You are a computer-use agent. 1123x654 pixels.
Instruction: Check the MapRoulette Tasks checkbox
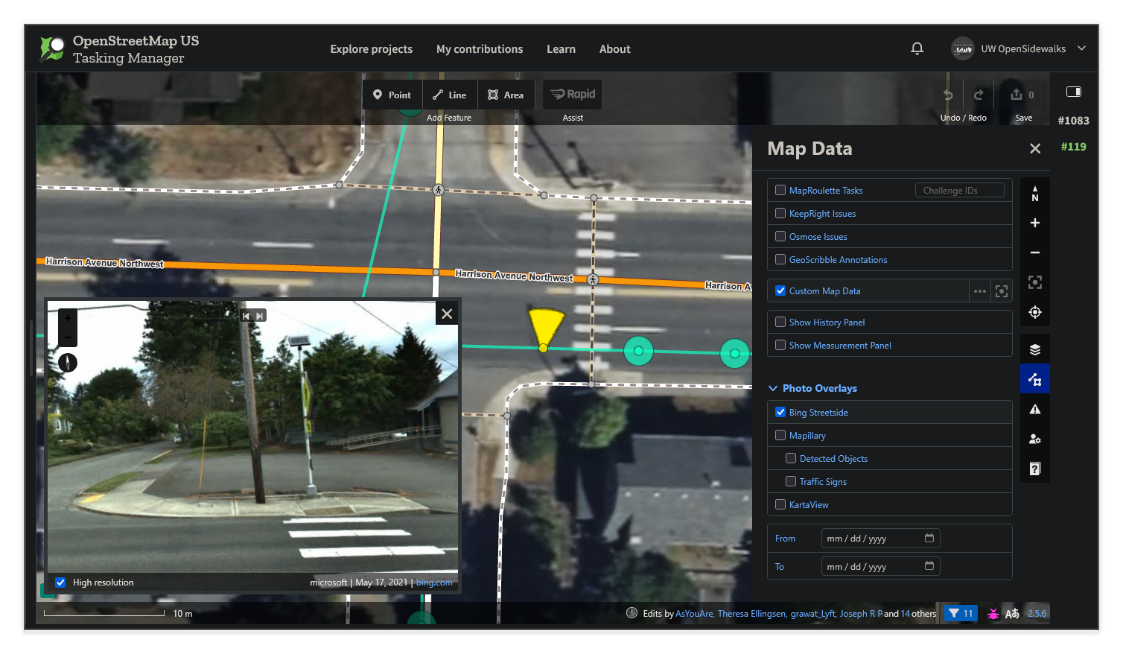pyautogui.click(x=780, y=190)
